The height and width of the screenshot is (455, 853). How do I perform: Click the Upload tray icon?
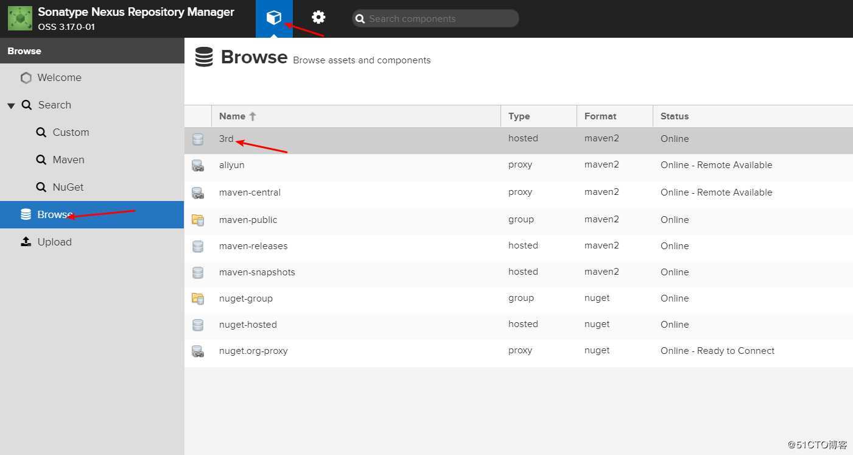26,242
